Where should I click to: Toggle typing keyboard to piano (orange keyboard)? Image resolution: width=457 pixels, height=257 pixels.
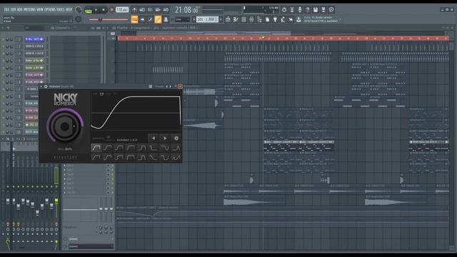click(134, 19)
